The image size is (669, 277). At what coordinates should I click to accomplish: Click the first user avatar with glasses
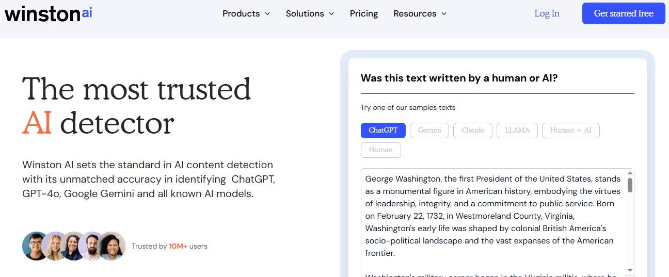[36, 246]
